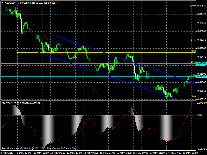Click the 9 May 2013 time label

[x=7, y=153]
